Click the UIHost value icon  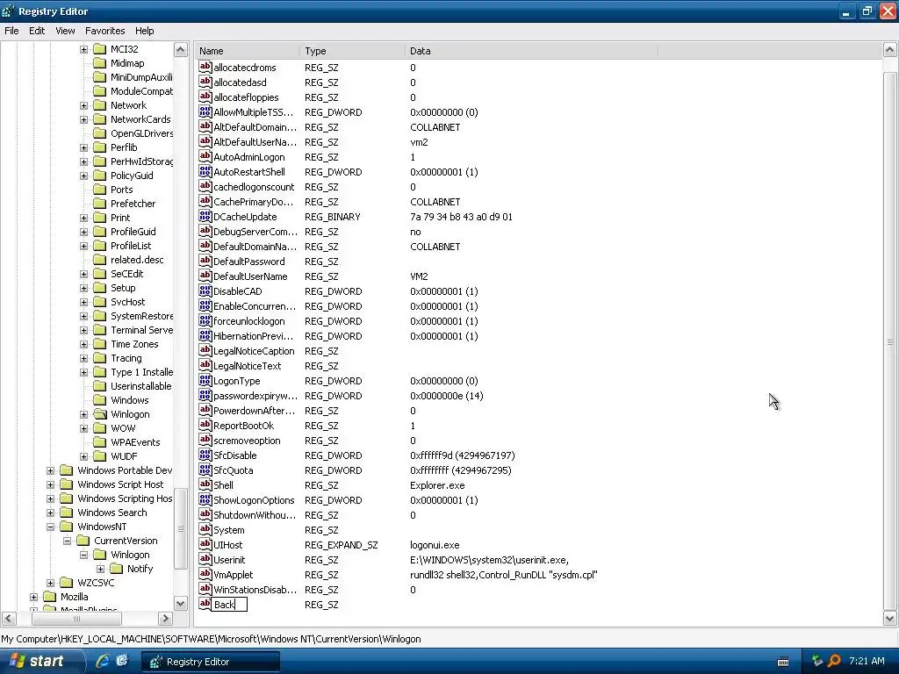205,544
